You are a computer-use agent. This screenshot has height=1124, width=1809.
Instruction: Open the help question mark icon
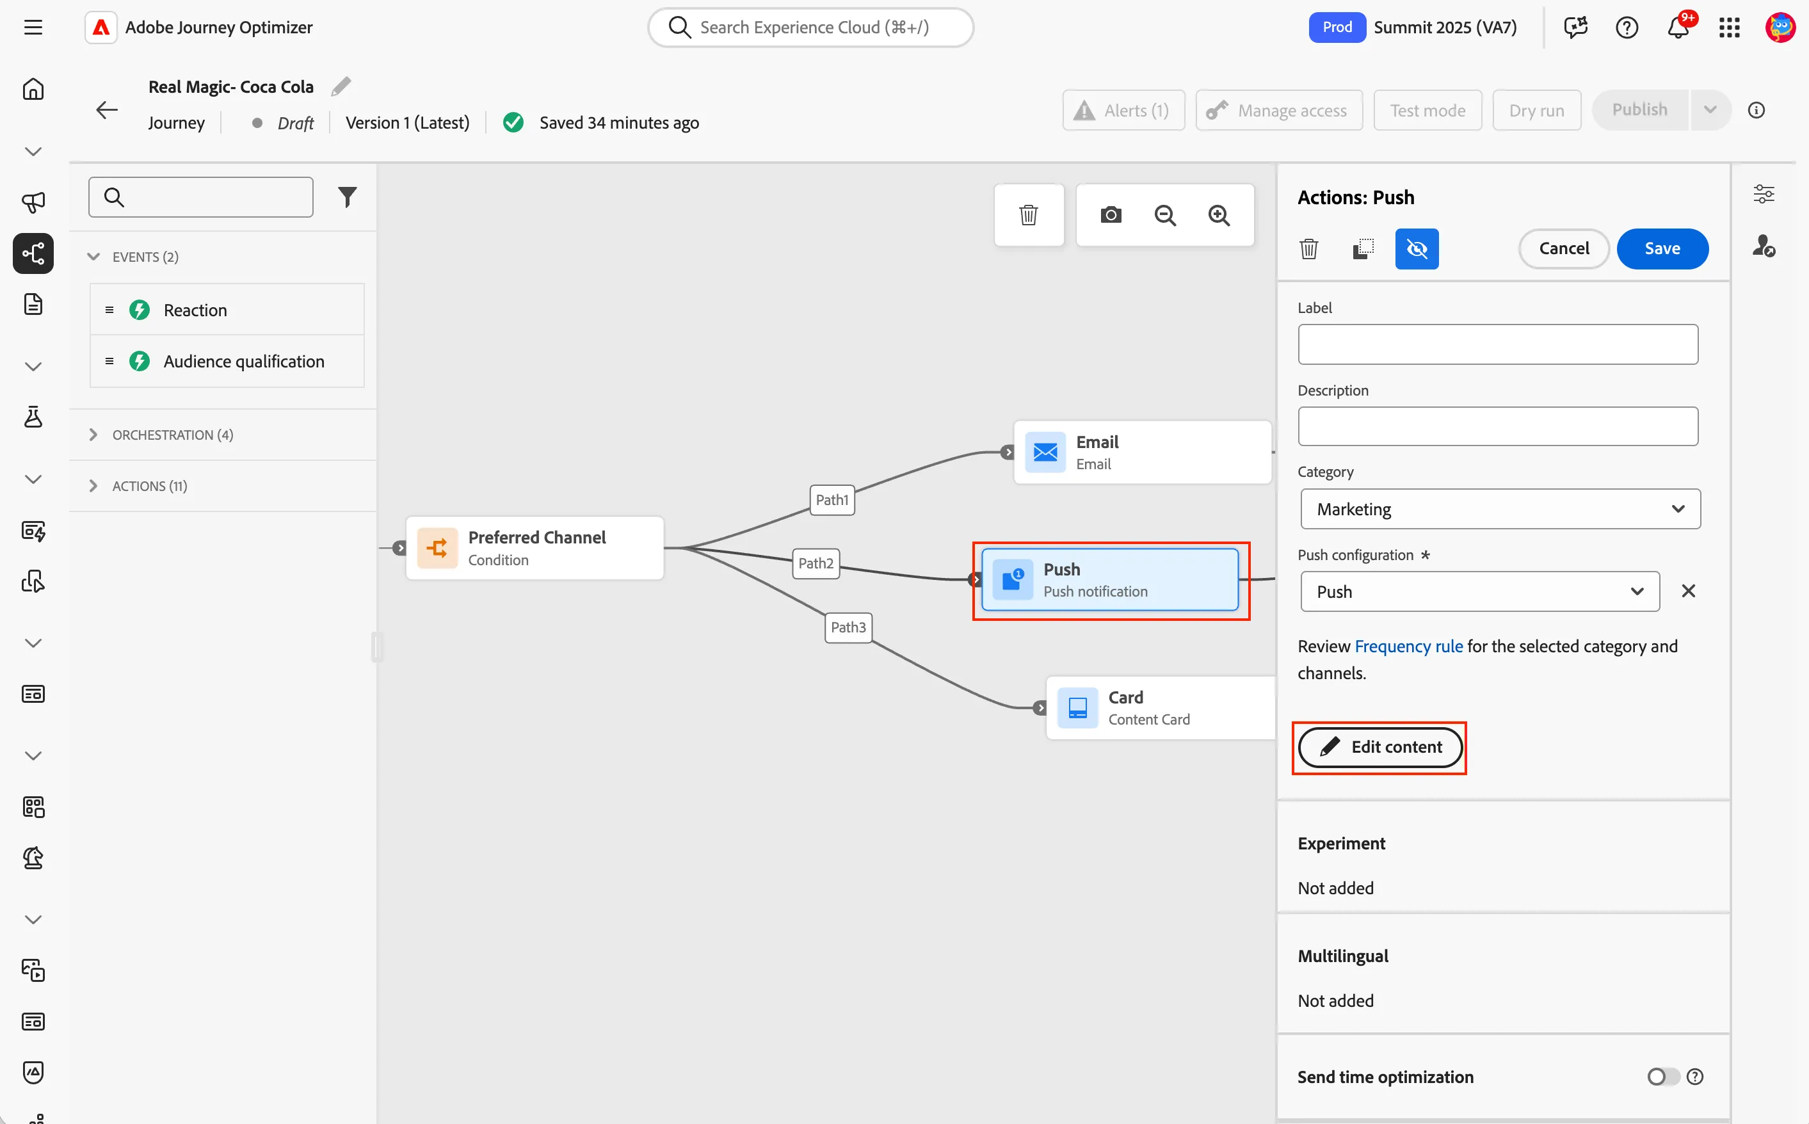point(1627,28)
